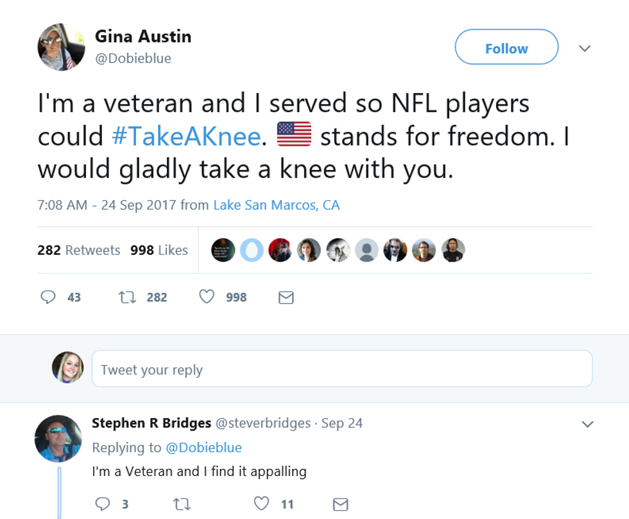Retweet Gina Austin's tweet
Viewport: 629px width, 519px height.
tap(126, 297)
